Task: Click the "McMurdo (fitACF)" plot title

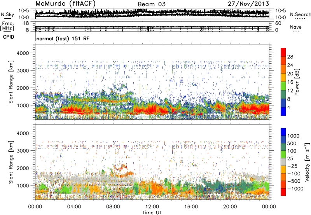Action: pyautogui.click(x=65, y=4)
